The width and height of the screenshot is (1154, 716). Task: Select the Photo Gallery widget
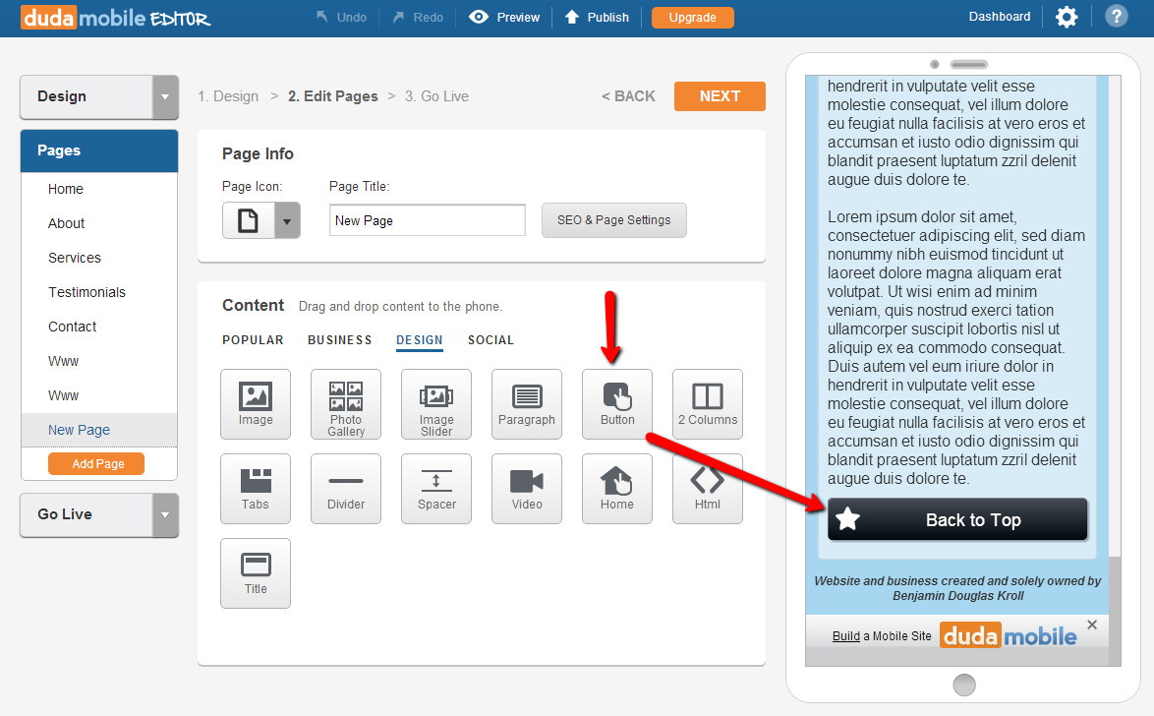[x=346, y=403]
